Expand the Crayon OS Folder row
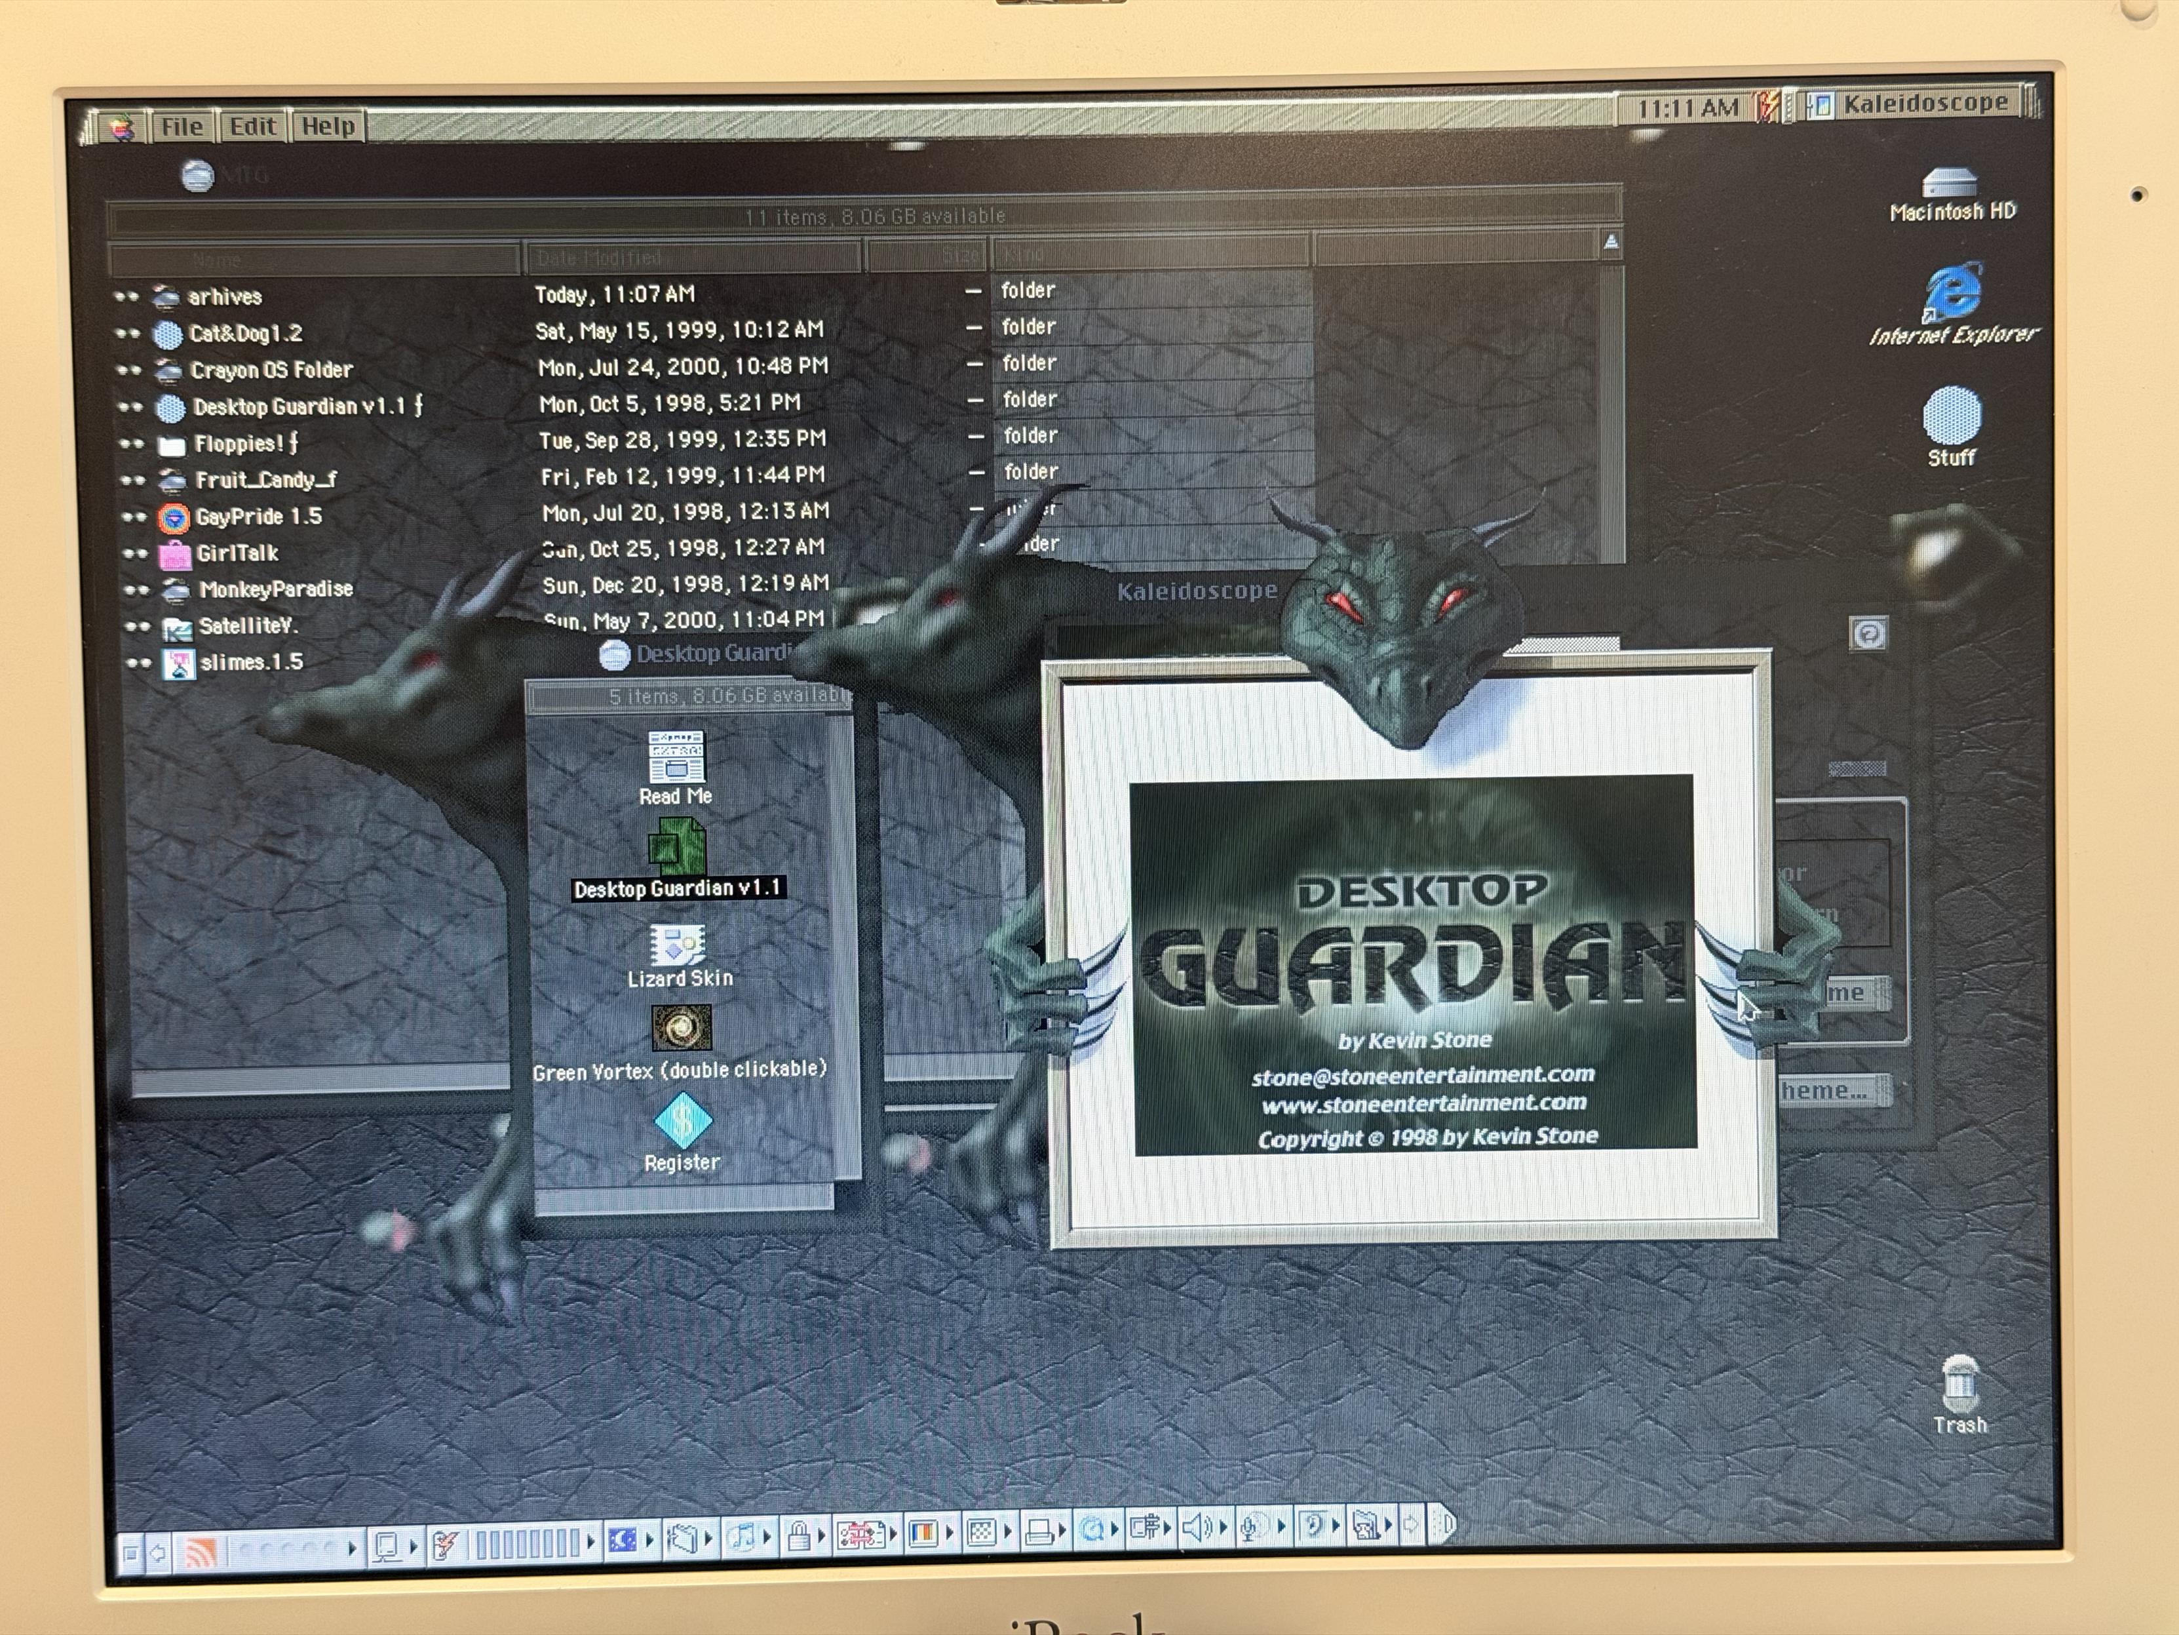 [129, 370]
